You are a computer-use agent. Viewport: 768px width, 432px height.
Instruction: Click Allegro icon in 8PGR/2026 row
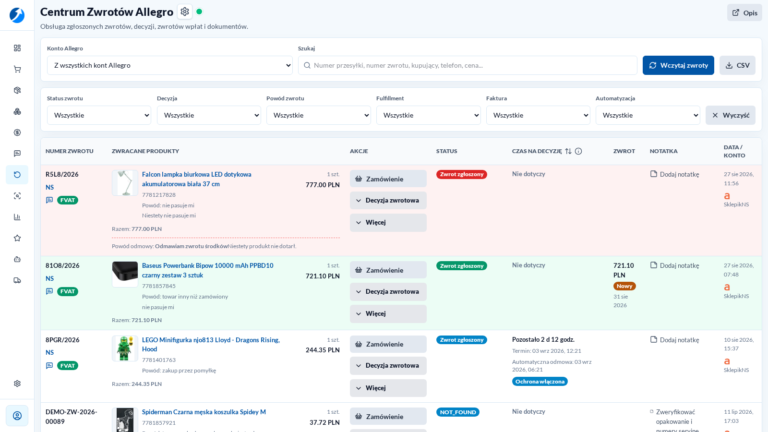click(x=727, y=361)
